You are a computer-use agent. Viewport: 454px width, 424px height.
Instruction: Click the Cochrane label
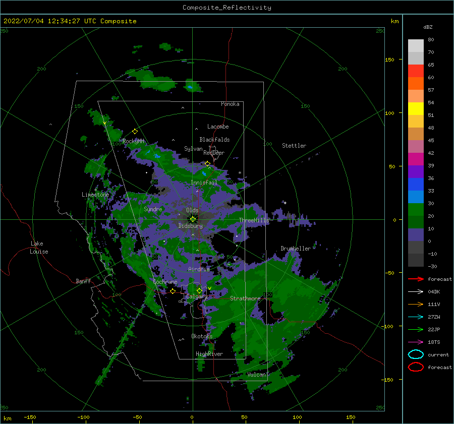[x=165, y=282]
